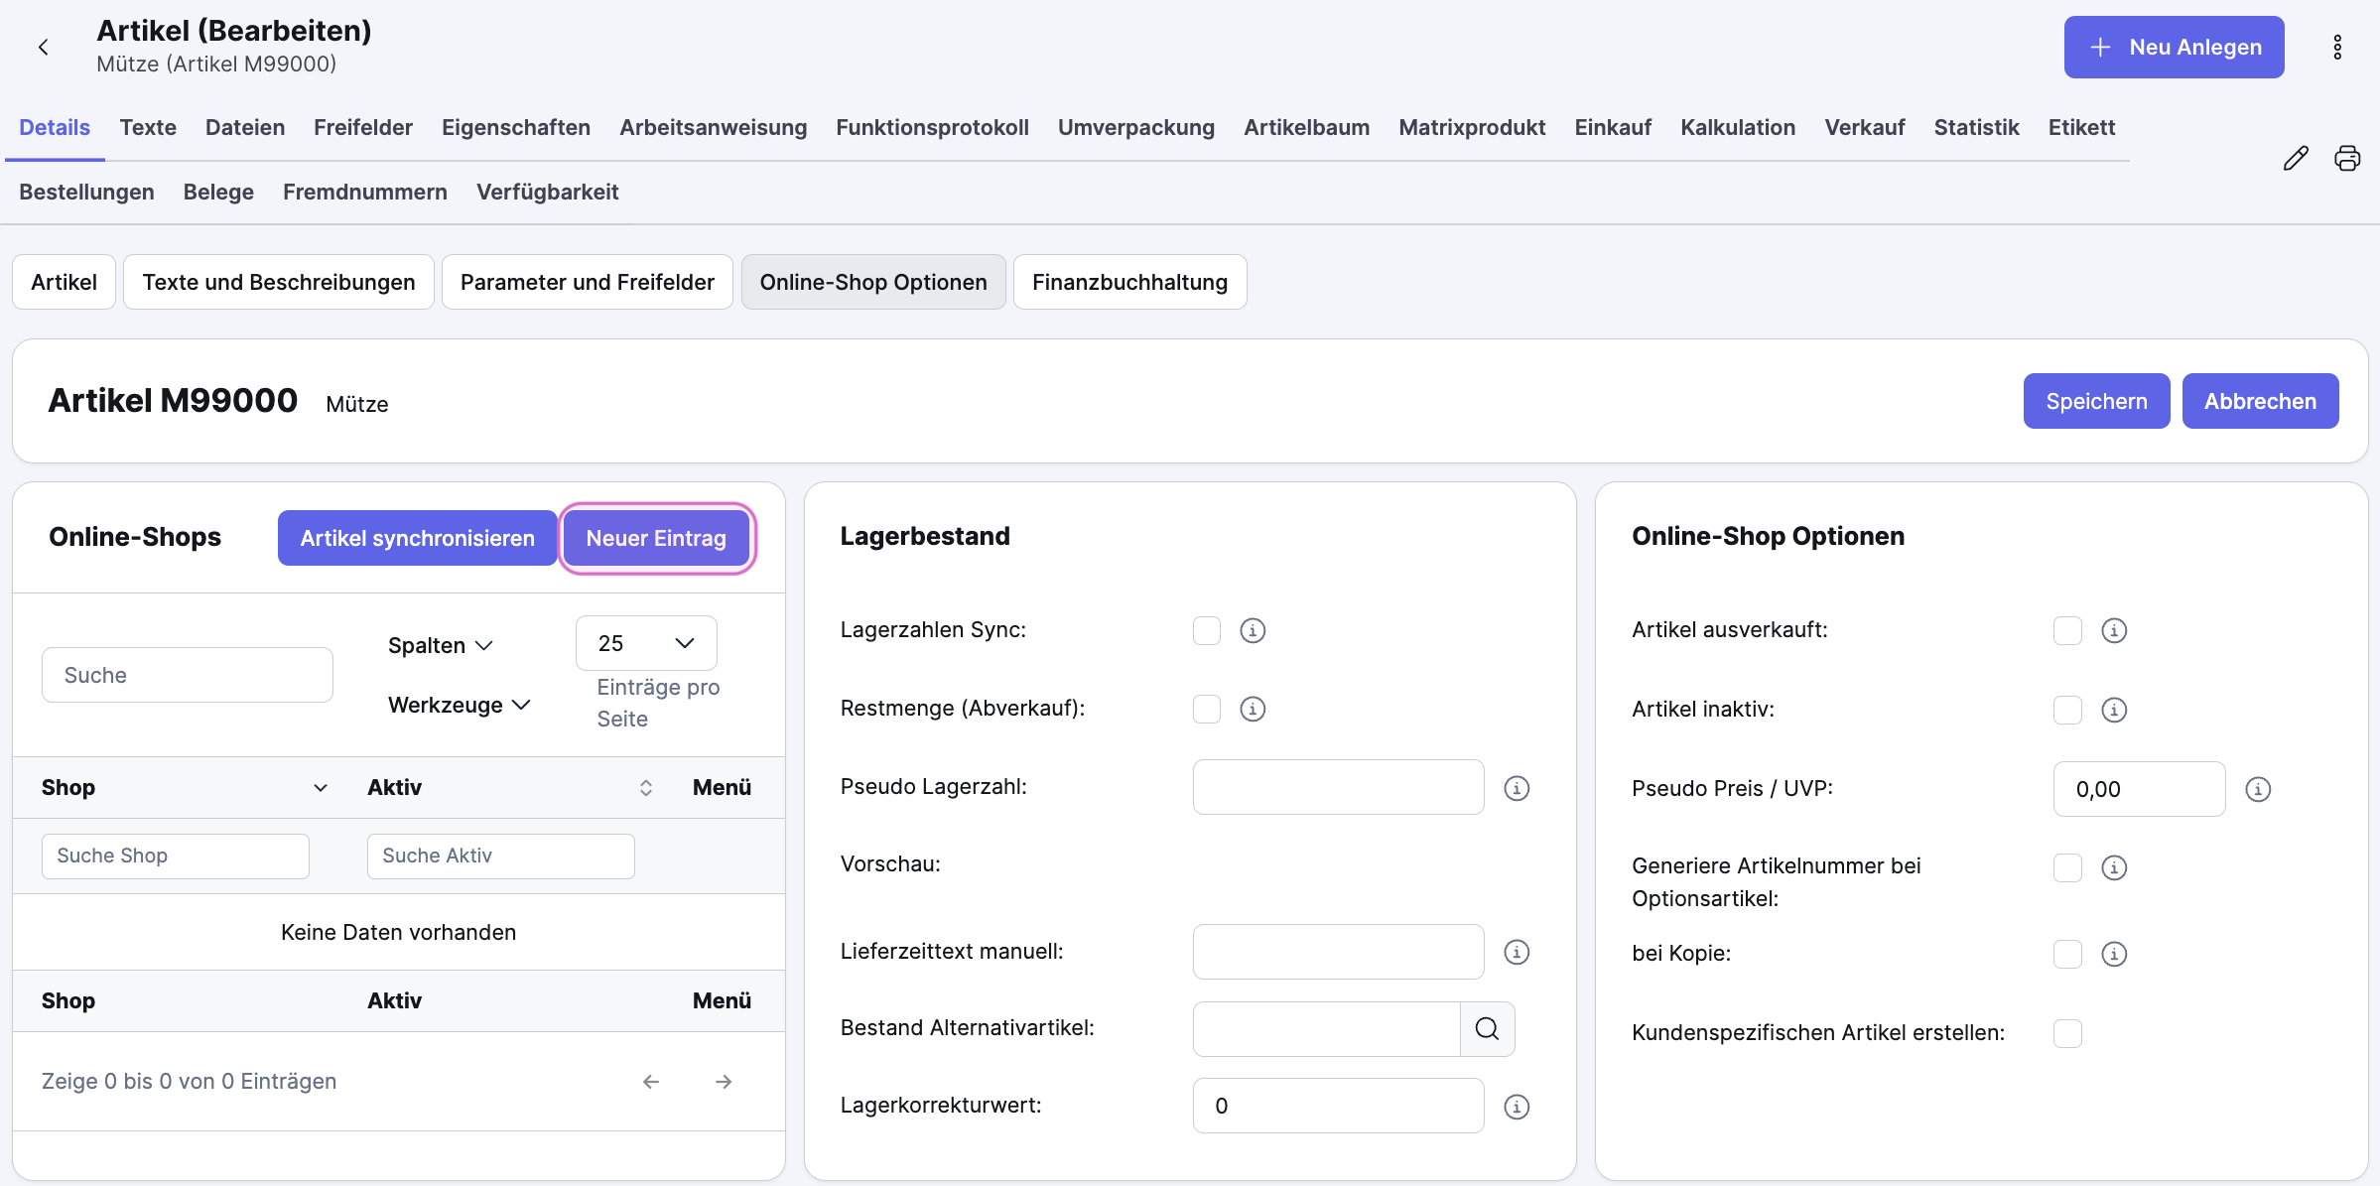Image resolution: width=2380 pixels, height=1186 pixels.
Task: Click the print icon
Action: [x=2347, y=158]
